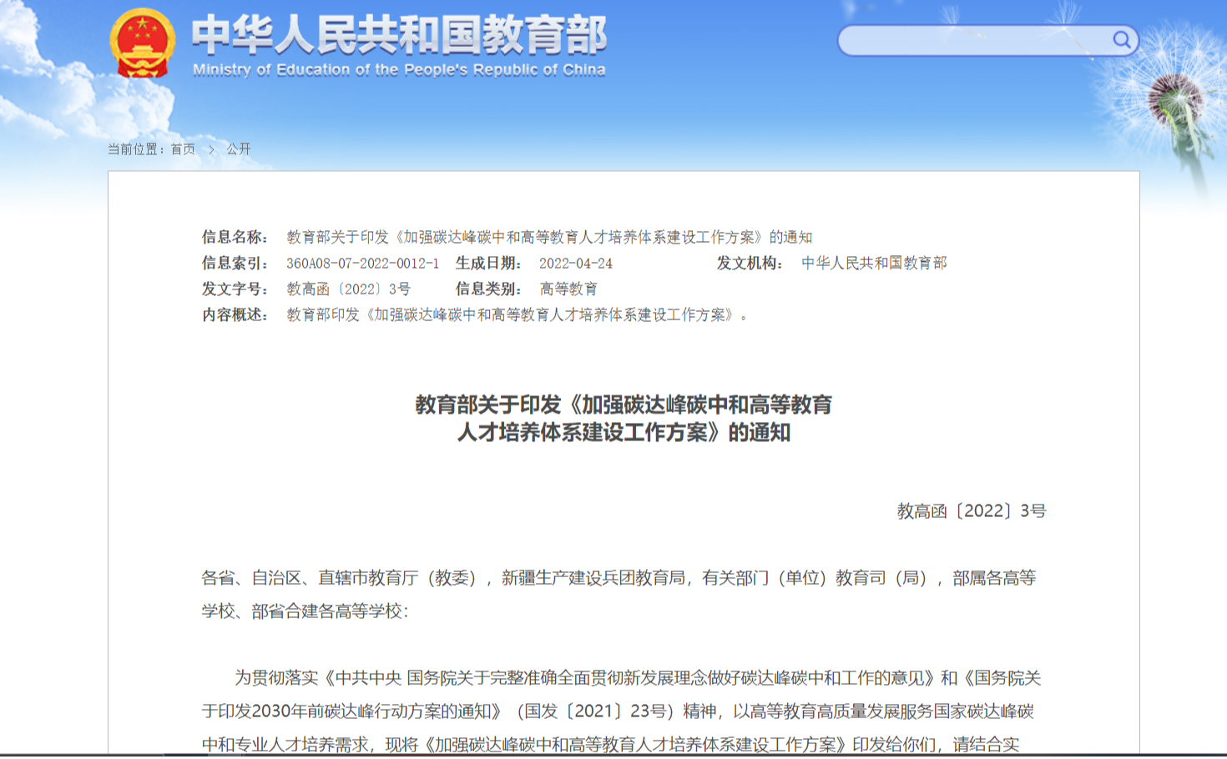
Task: Click index number 360A08-07-2022-0012-1
Action: 362,264
